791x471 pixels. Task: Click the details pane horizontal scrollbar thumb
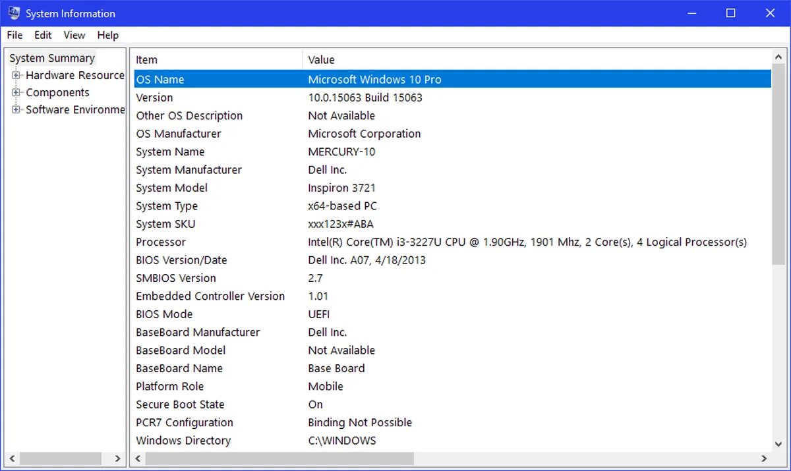coord(279,458)
